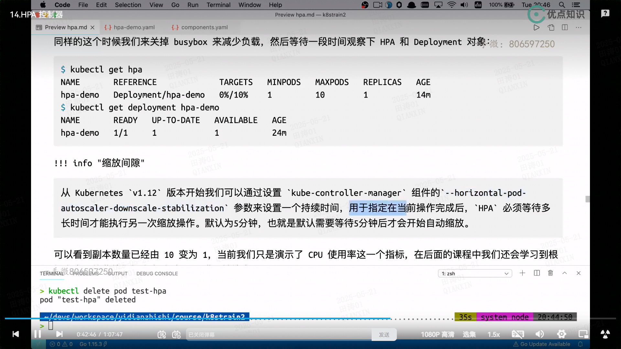
Task: Toggle the danmaku display icon
Action: (x=162, y=334)
